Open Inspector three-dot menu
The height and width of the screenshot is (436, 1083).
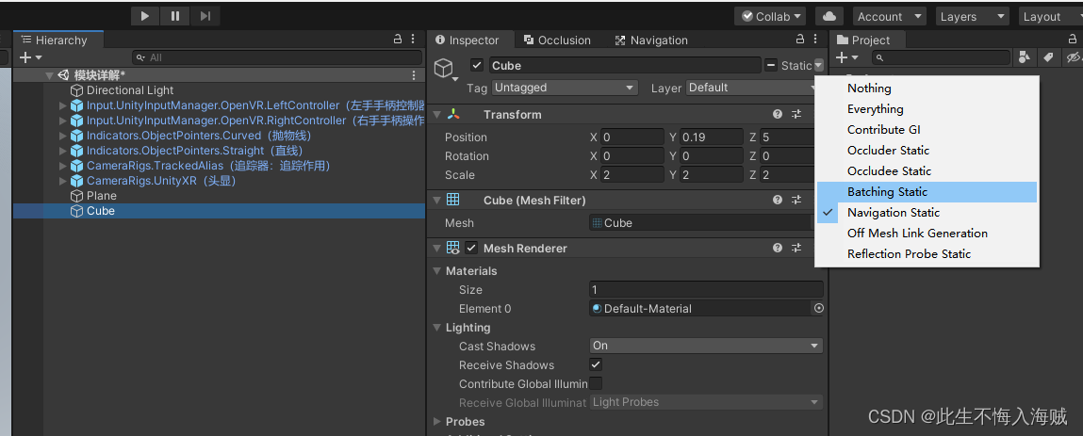816,40
